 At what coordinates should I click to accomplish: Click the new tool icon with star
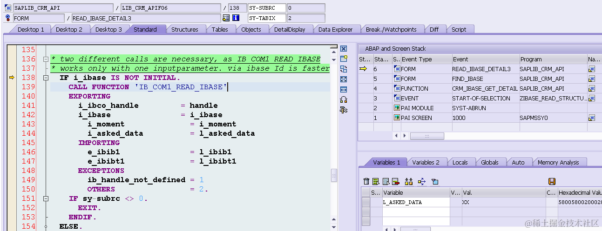[344, 59]
